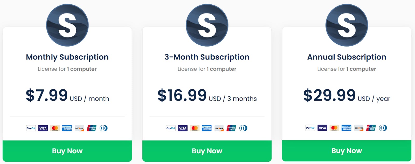Open "1 computer" link under 3-Month Subscription
Image resolution: width=415 pixels, height=164 pixels.
[x=222, y=69]
